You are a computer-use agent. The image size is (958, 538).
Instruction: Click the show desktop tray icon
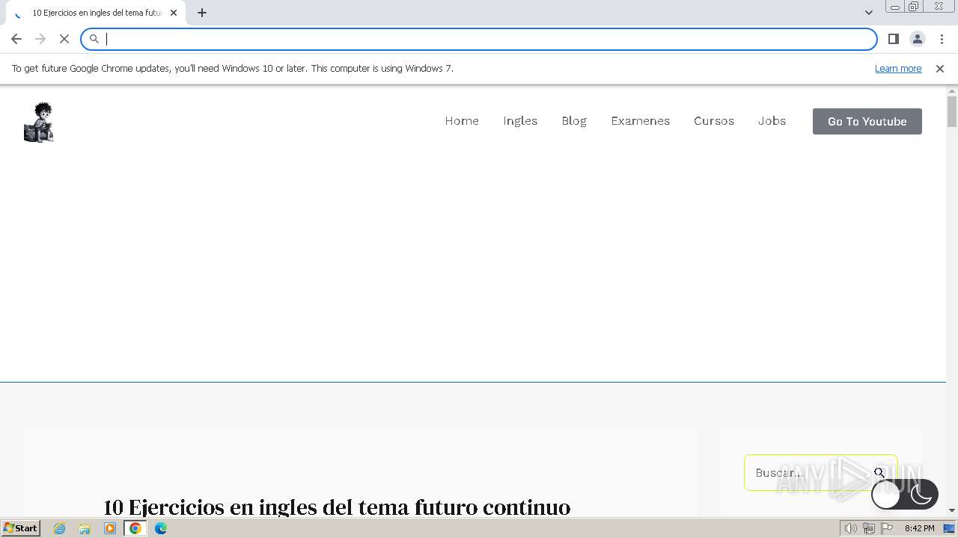click(949, 528)
